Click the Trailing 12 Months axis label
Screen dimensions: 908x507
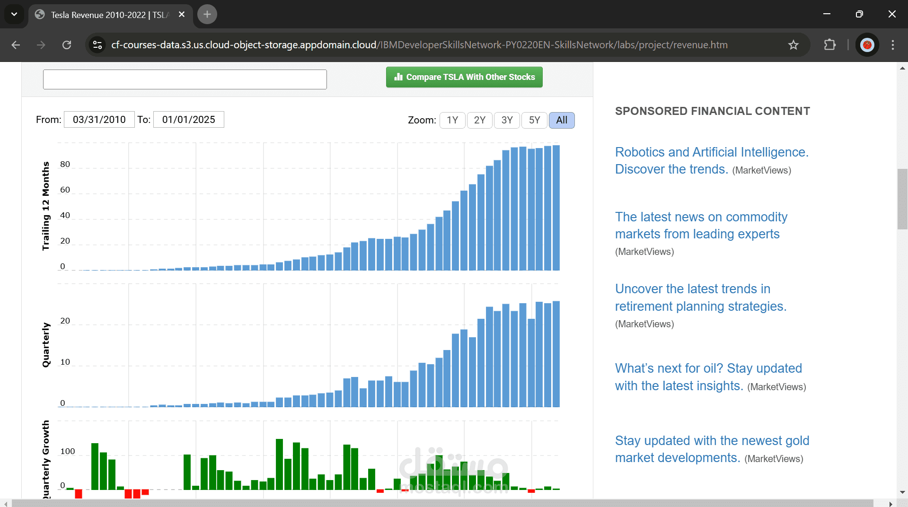click(46, 206)
